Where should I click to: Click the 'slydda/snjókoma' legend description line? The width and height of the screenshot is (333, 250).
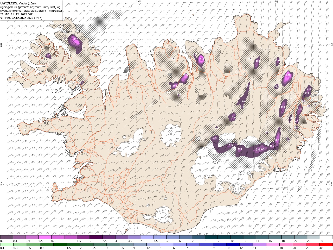[x=31, y=11]
